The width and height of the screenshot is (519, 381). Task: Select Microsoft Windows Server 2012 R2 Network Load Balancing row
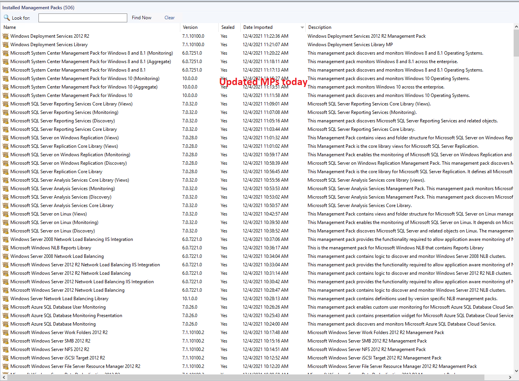point(258,273)
